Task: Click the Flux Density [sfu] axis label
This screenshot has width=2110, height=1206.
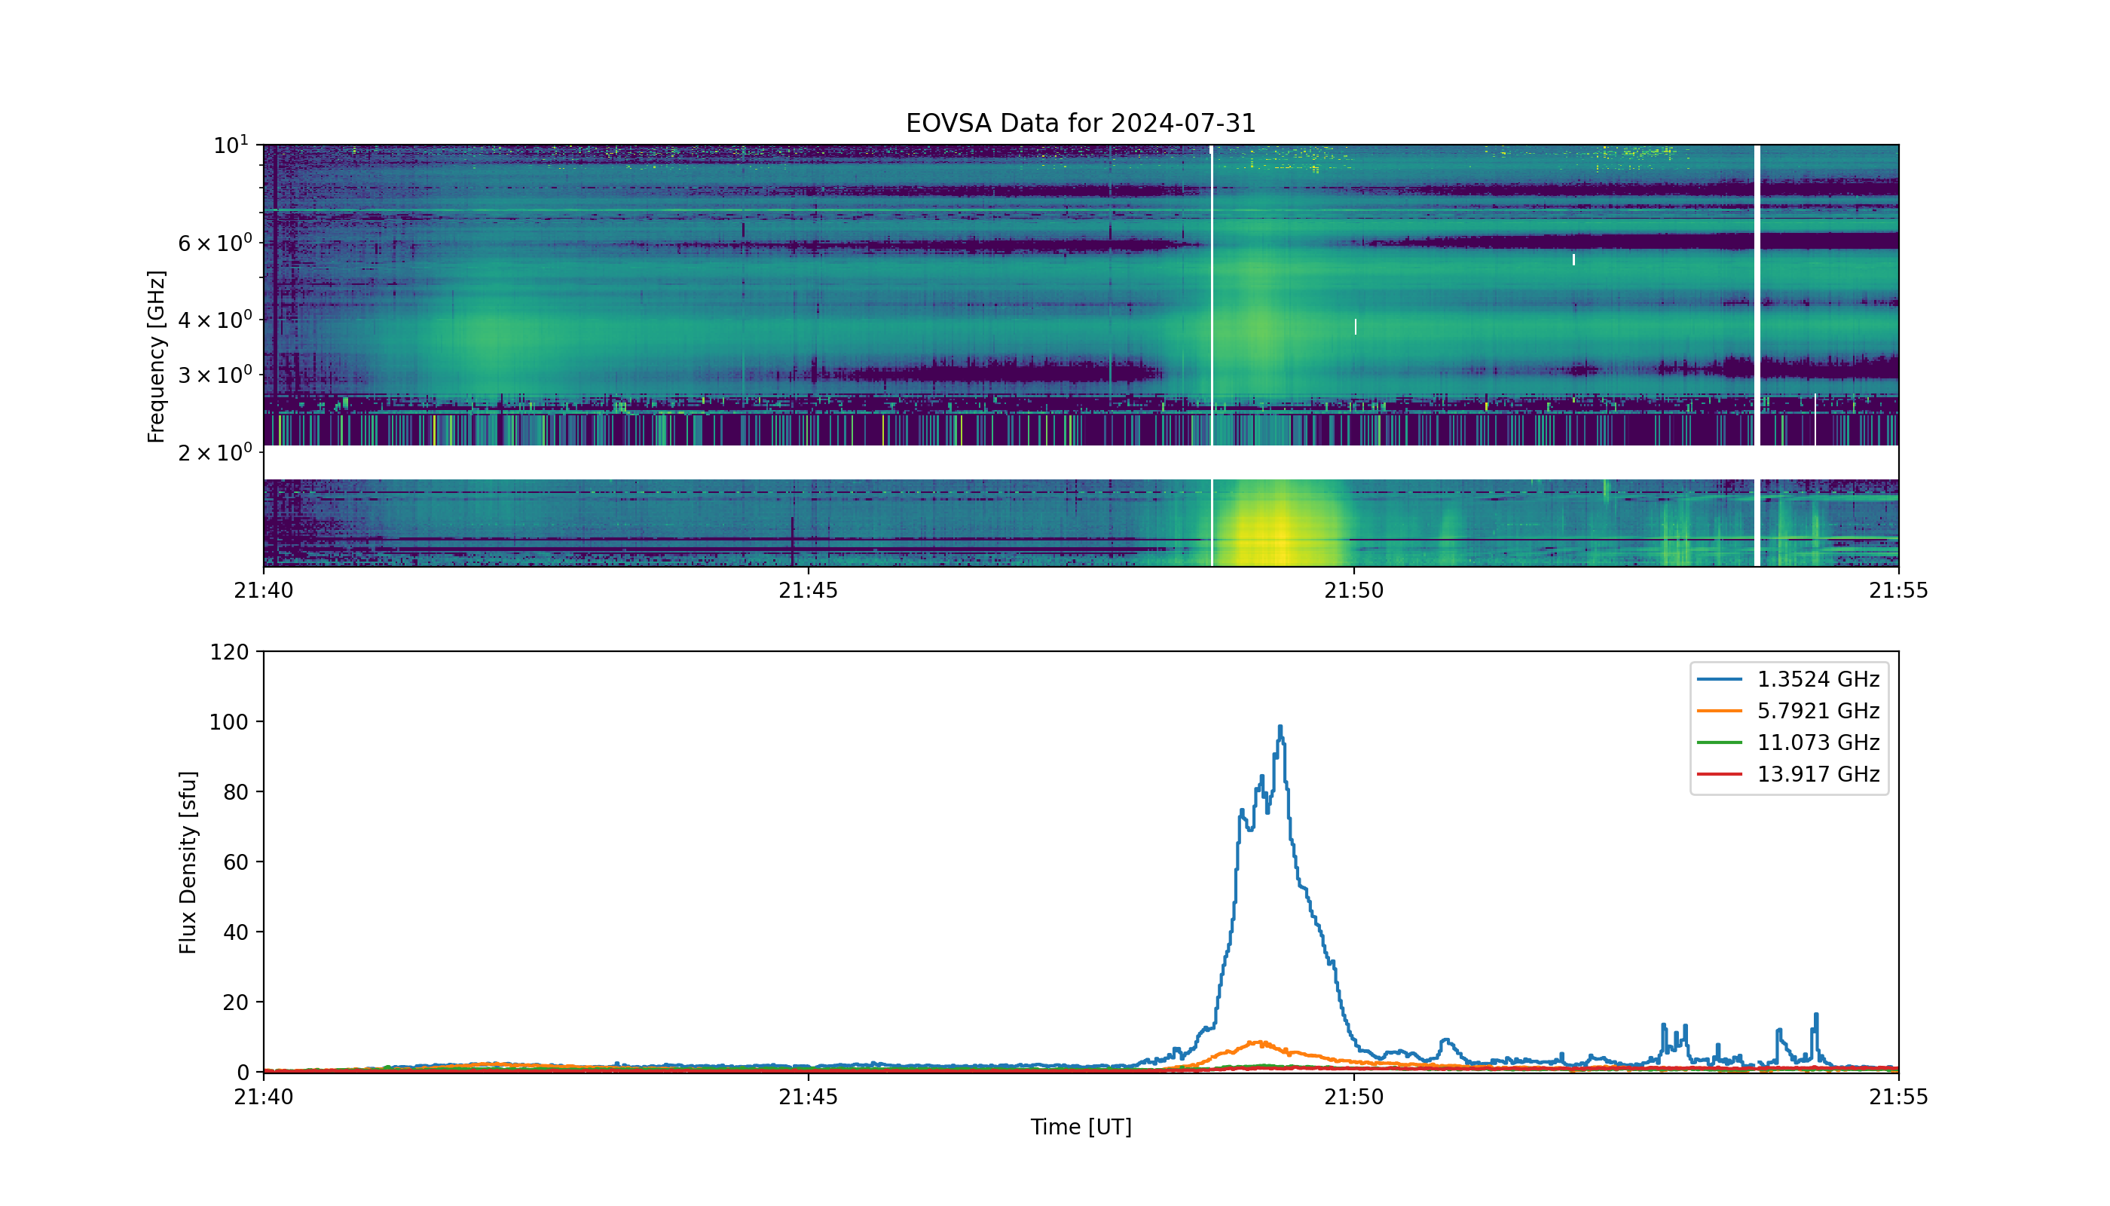Action: pyautogui.click(x=188, y=862)
